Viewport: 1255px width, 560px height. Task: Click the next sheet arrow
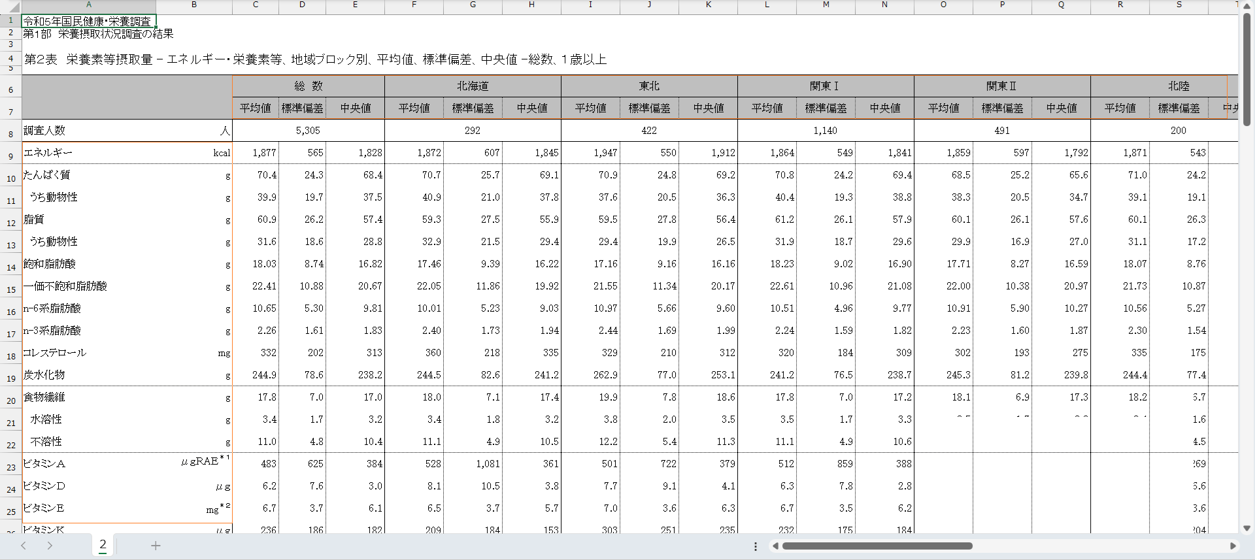50,546
